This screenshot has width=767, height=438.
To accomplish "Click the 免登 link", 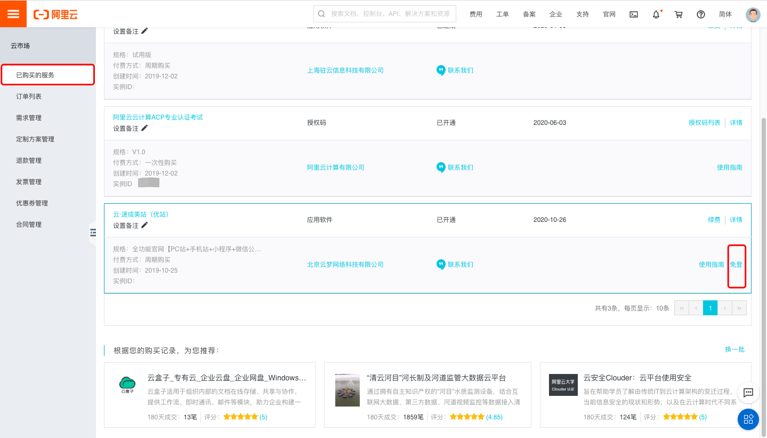I will coord(736,265).
